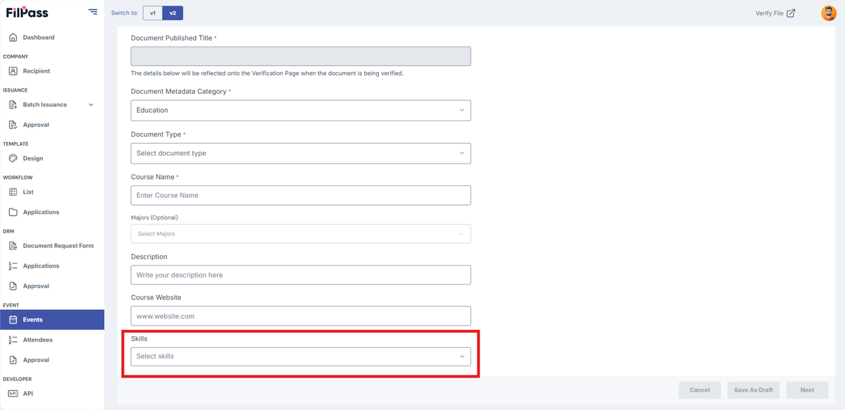Click the Recipient person icon
Image resolution: width=845 pixels, height=410 pixels.
(x=13, y=71)
